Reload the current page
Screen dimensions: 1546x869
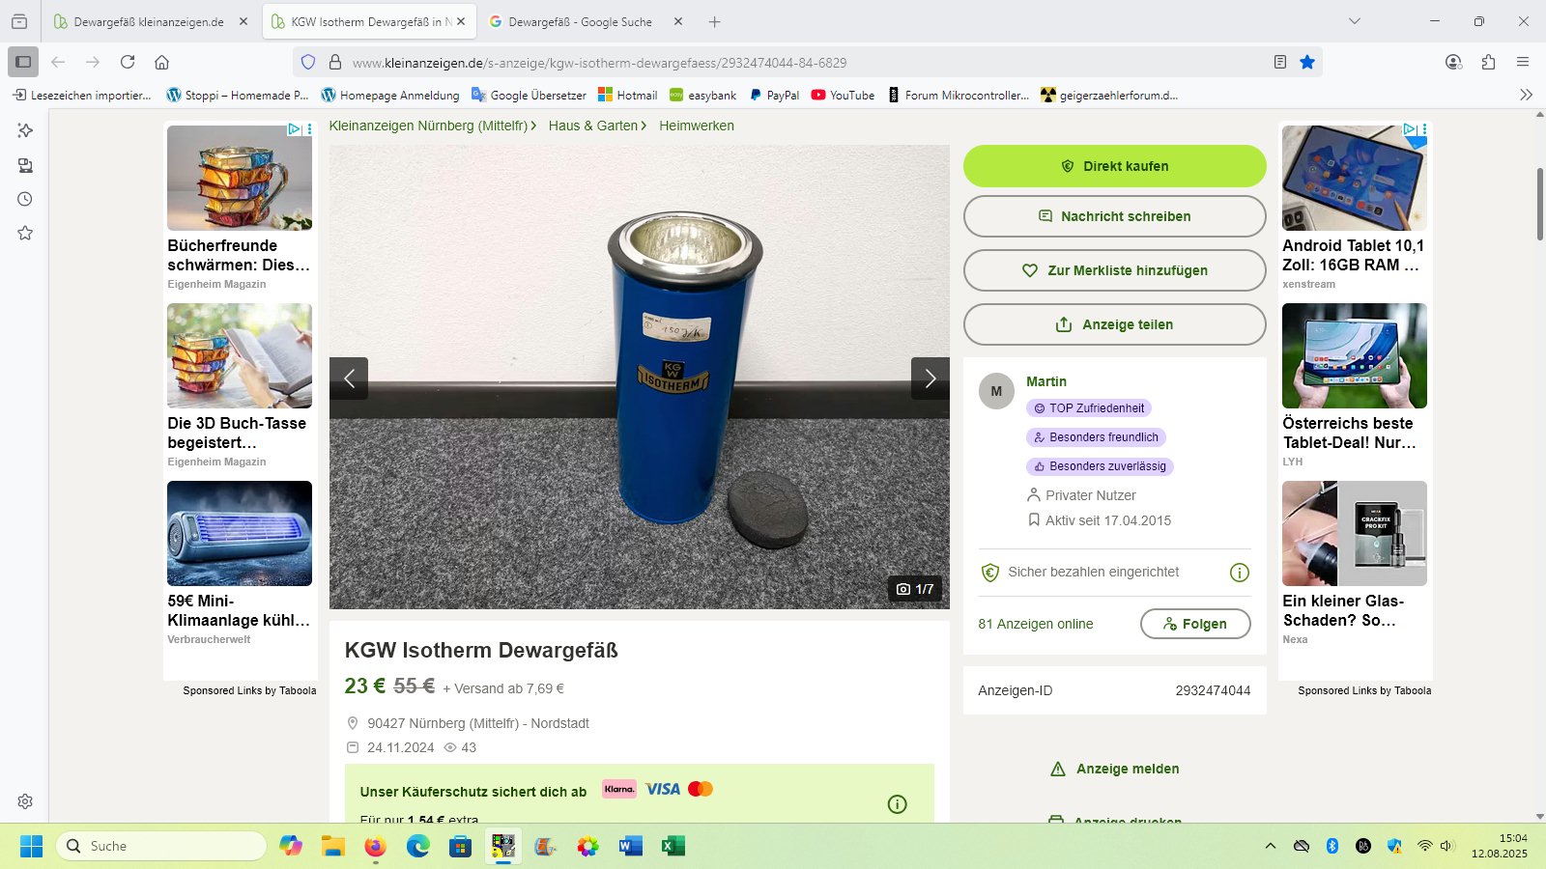(x=128, y=62)
